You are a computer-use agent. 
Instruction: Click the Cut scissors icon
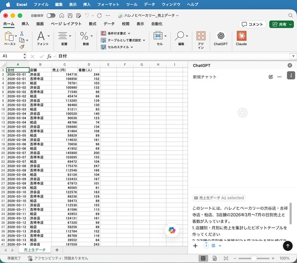point(22,33)
